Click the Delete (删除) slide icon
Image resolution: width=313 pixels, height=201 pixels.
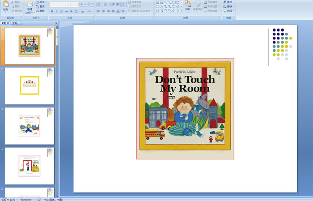pos(37,11)
